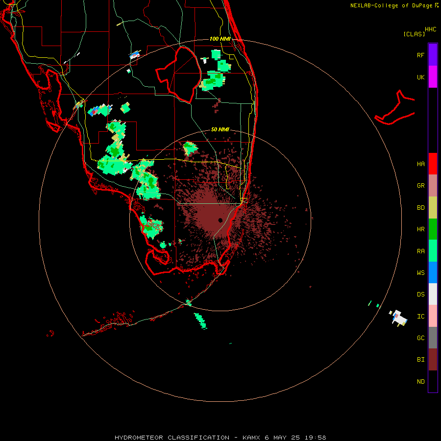This screenshot has width=441, height=441.
Task: Select the IC pink legend swatch
Action: pyautogui.click(x=433, y=316)
